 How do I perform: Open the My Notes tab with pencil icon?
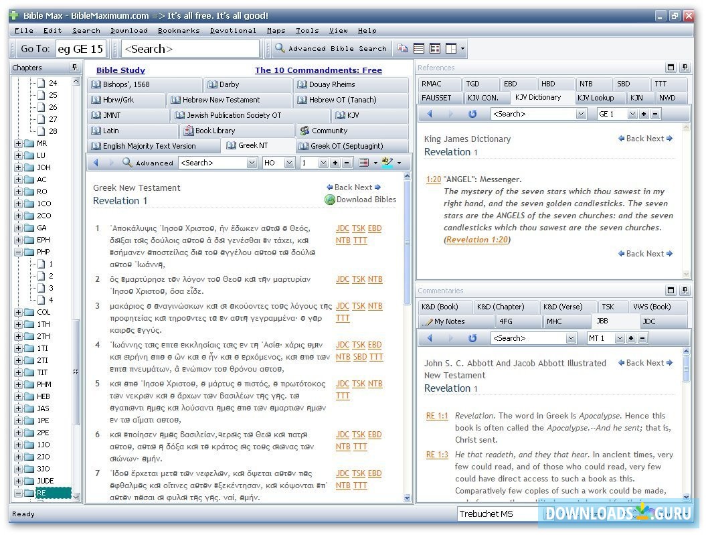456,321
